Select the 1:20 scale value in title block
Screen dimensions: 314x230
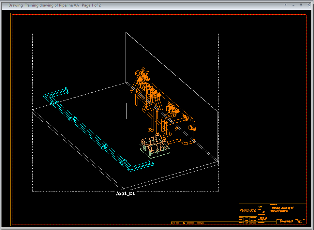click(x=263, y=212)
